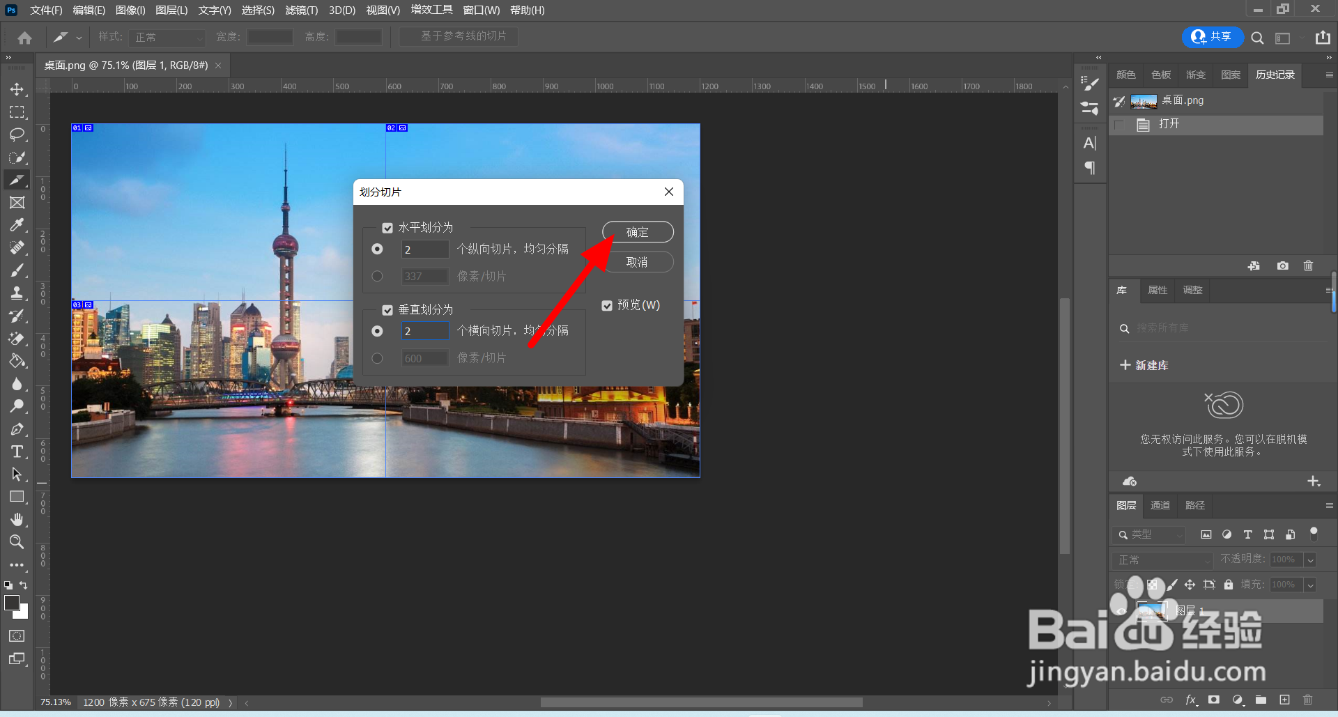
Task: Select 600 像素/切片 radio button
Action: click(377, 358)
